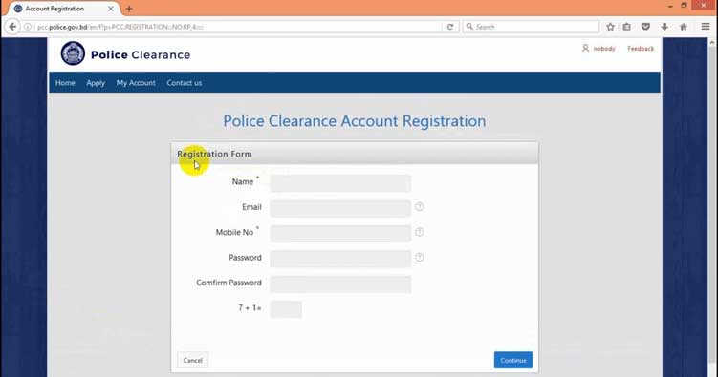Select the Account Registration browser tab
This screenshot has height=377, width=718.
(x=63, y=9)
